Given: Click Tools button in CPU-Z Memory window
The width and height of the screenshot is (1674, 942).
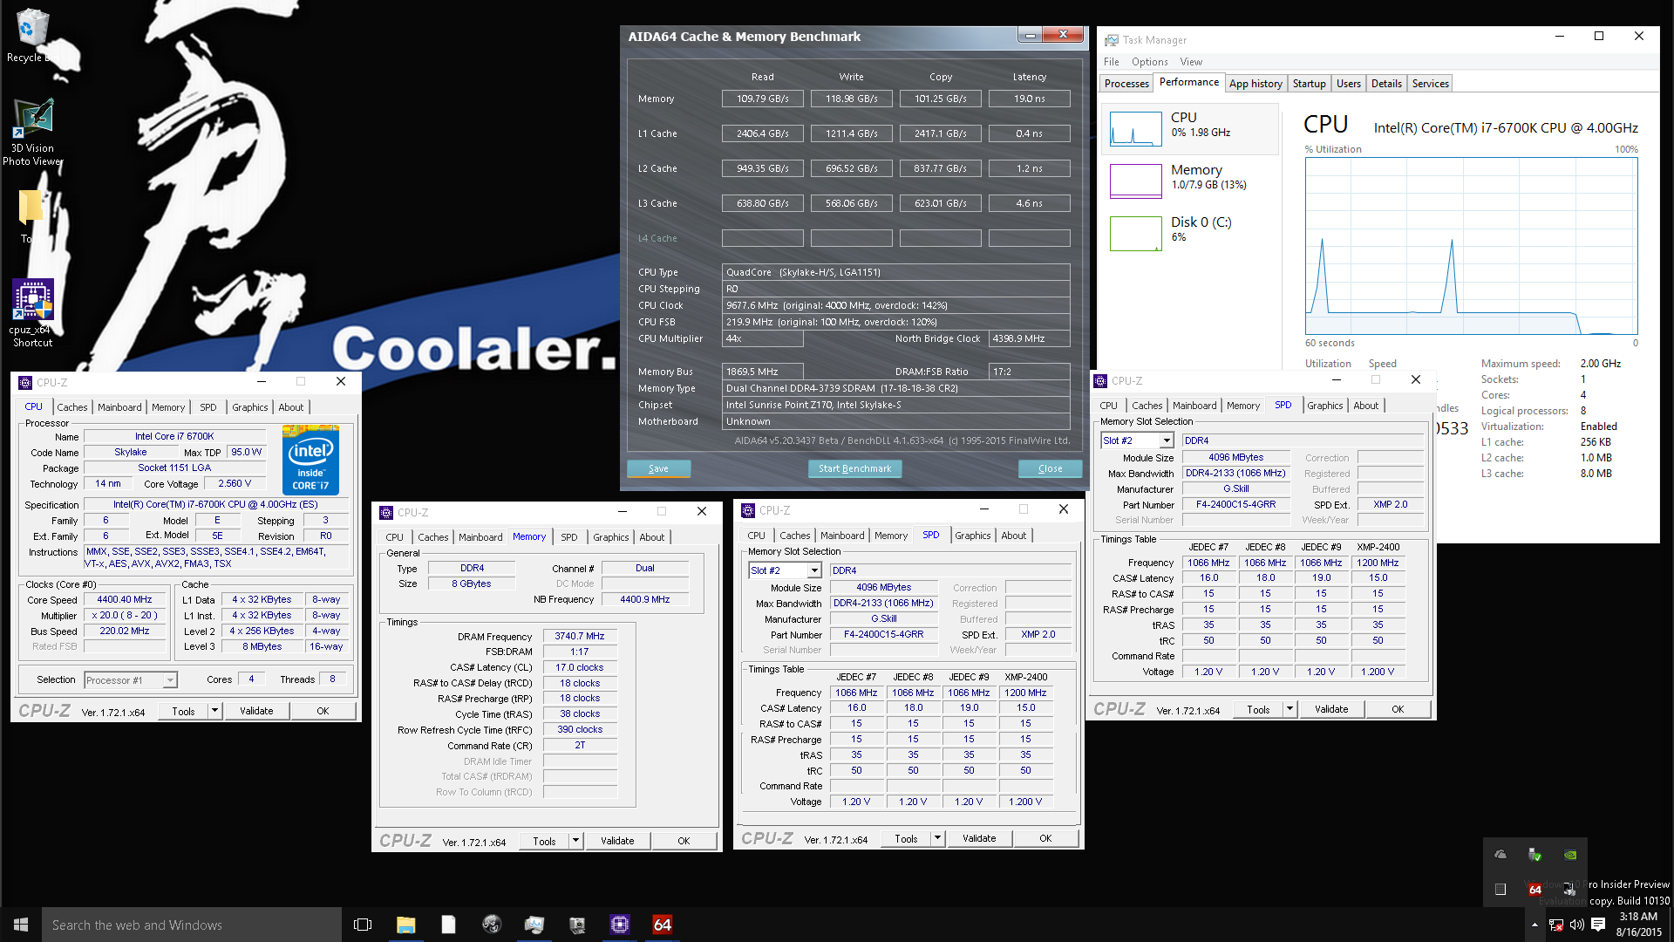Looking at the screenshot, I should click(544, 841).
